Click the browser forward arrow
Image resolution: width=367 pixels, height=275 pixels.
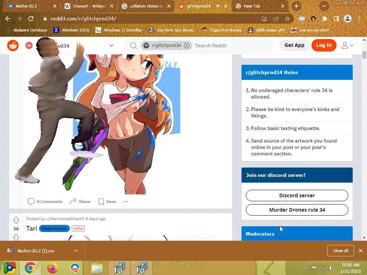click(19, 19)
